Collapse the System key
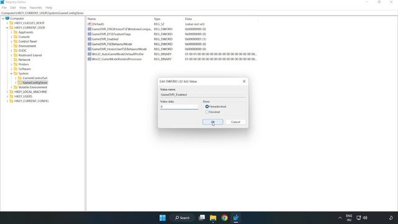The width and height of the screenshot is (398, 224). [11, 73]
